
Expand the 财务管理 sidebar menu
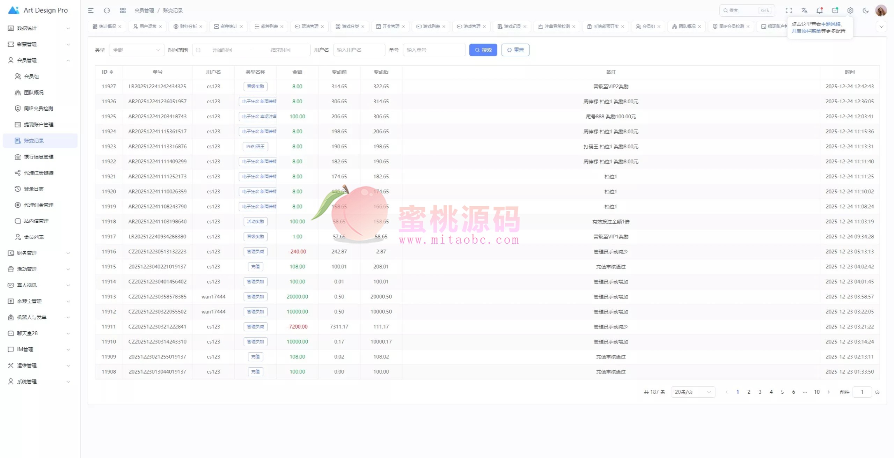click(38, 253)
